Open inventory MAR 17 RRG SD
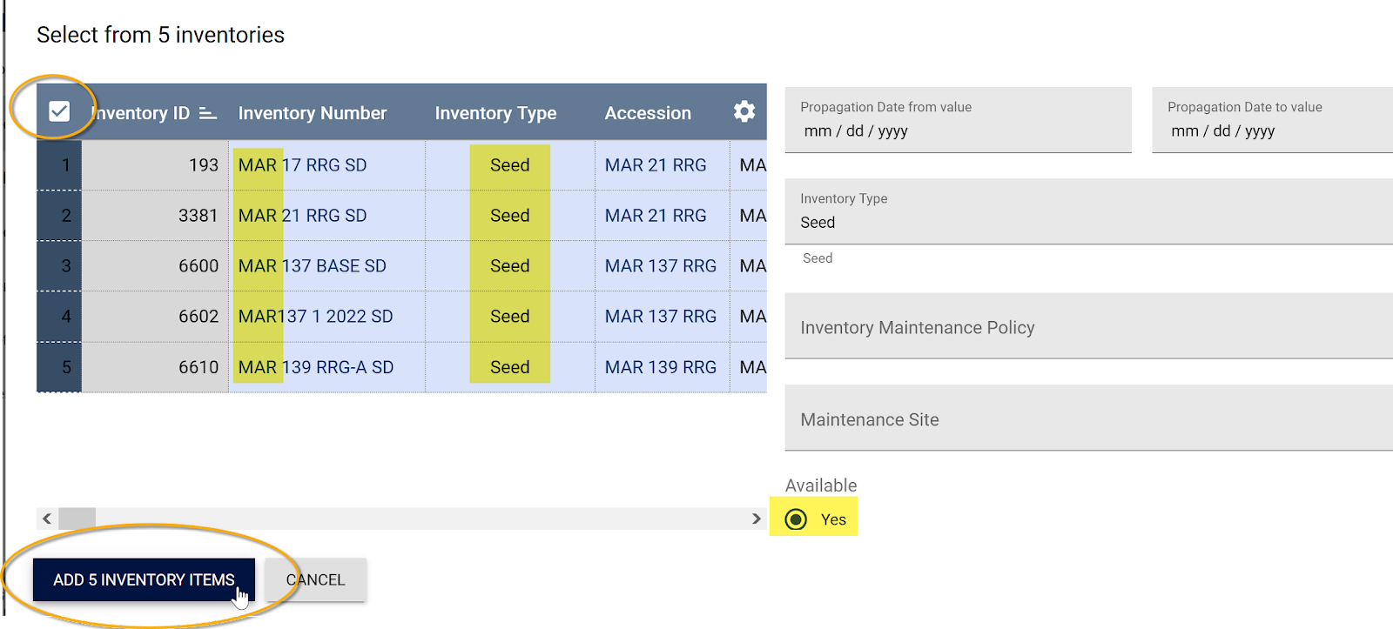The image size is (1393, 629). tap(302, 165)
